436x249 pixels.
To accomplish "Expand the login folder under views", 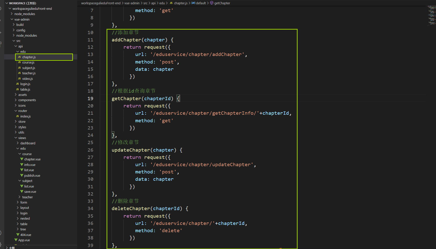I will [x=18, y=213].
